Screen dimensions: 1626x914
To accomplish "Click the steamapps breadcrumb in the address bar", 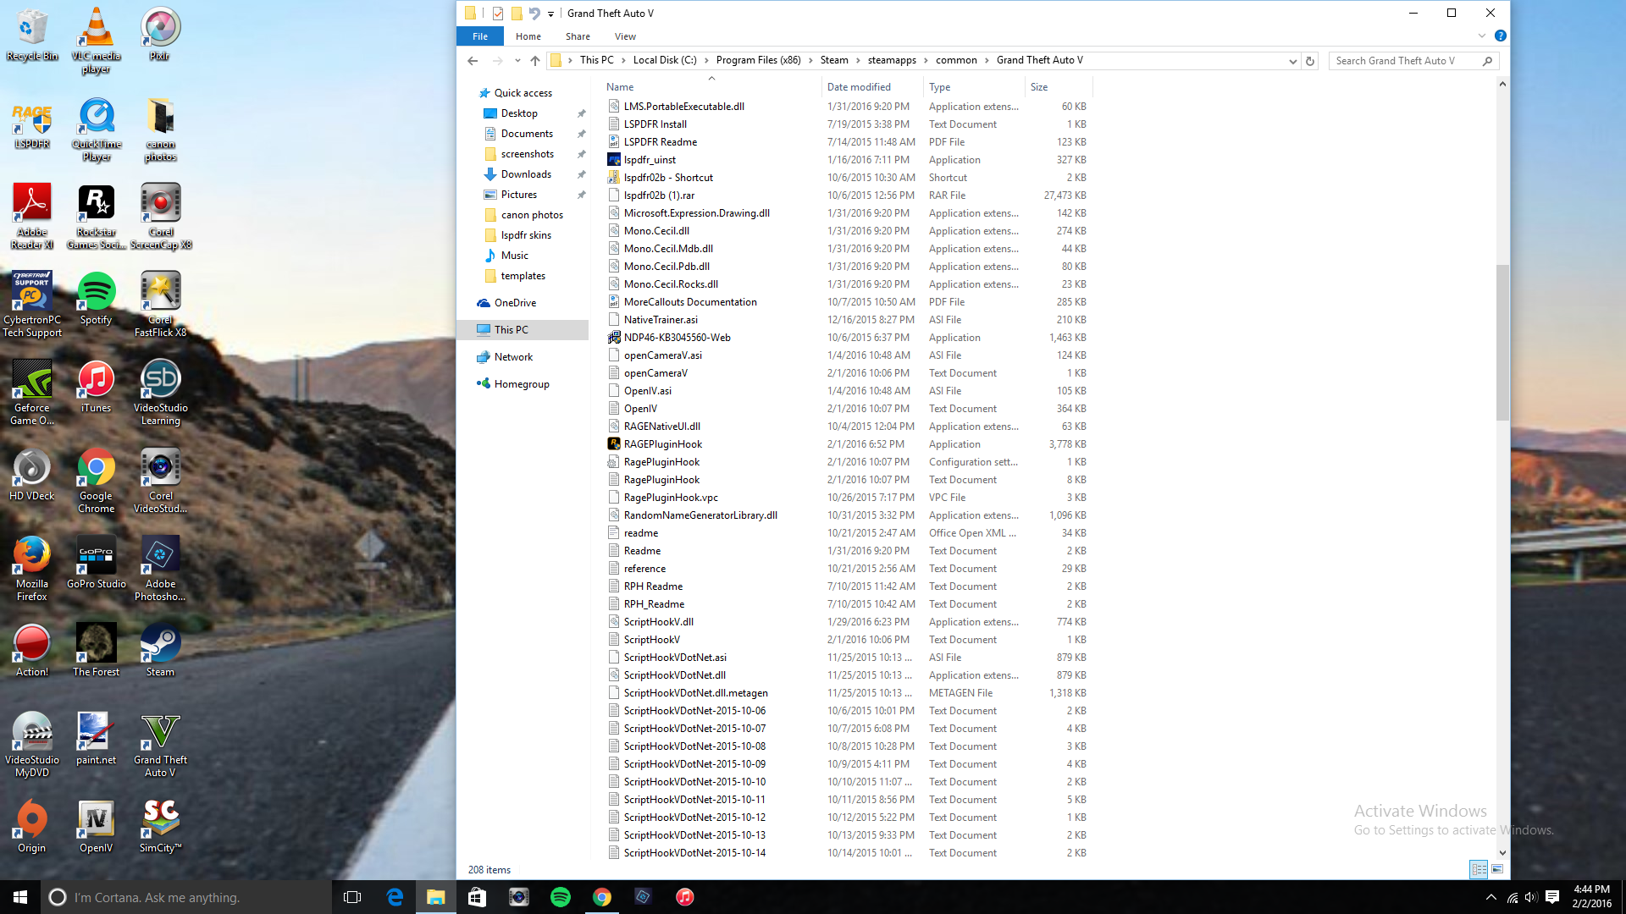I will [x=891, y=60].
